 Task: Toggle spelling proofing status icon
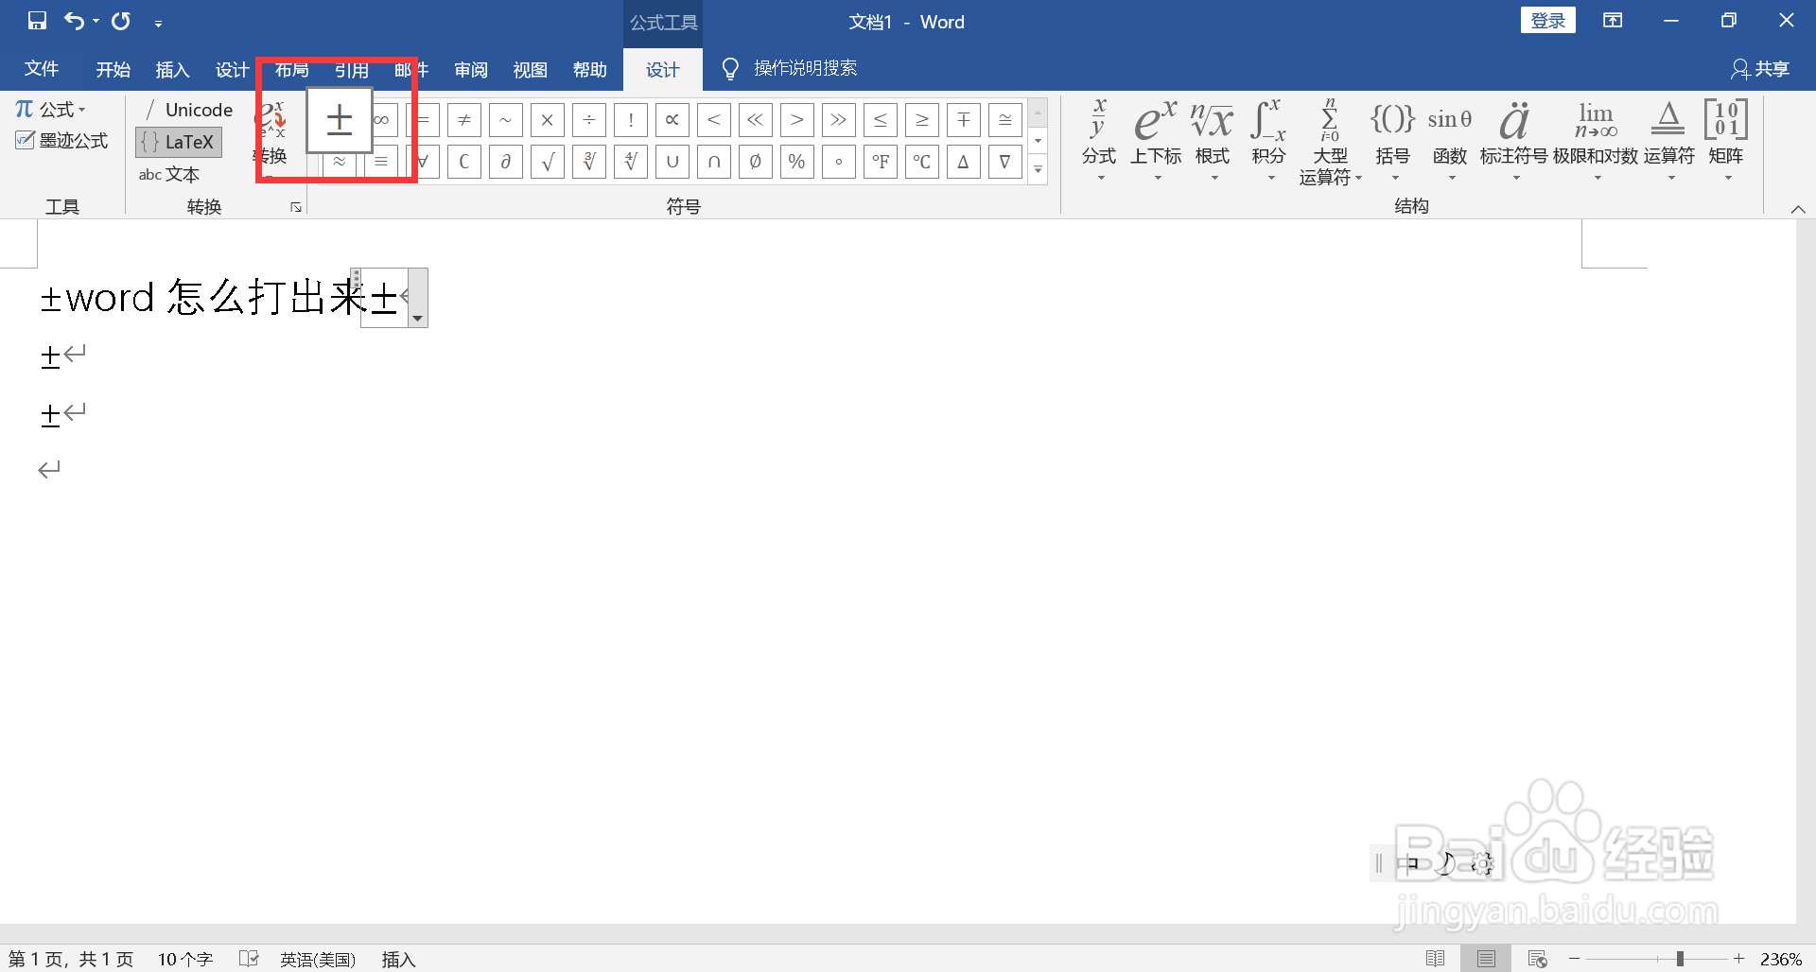pyautogui.click(x=249, y=959)
